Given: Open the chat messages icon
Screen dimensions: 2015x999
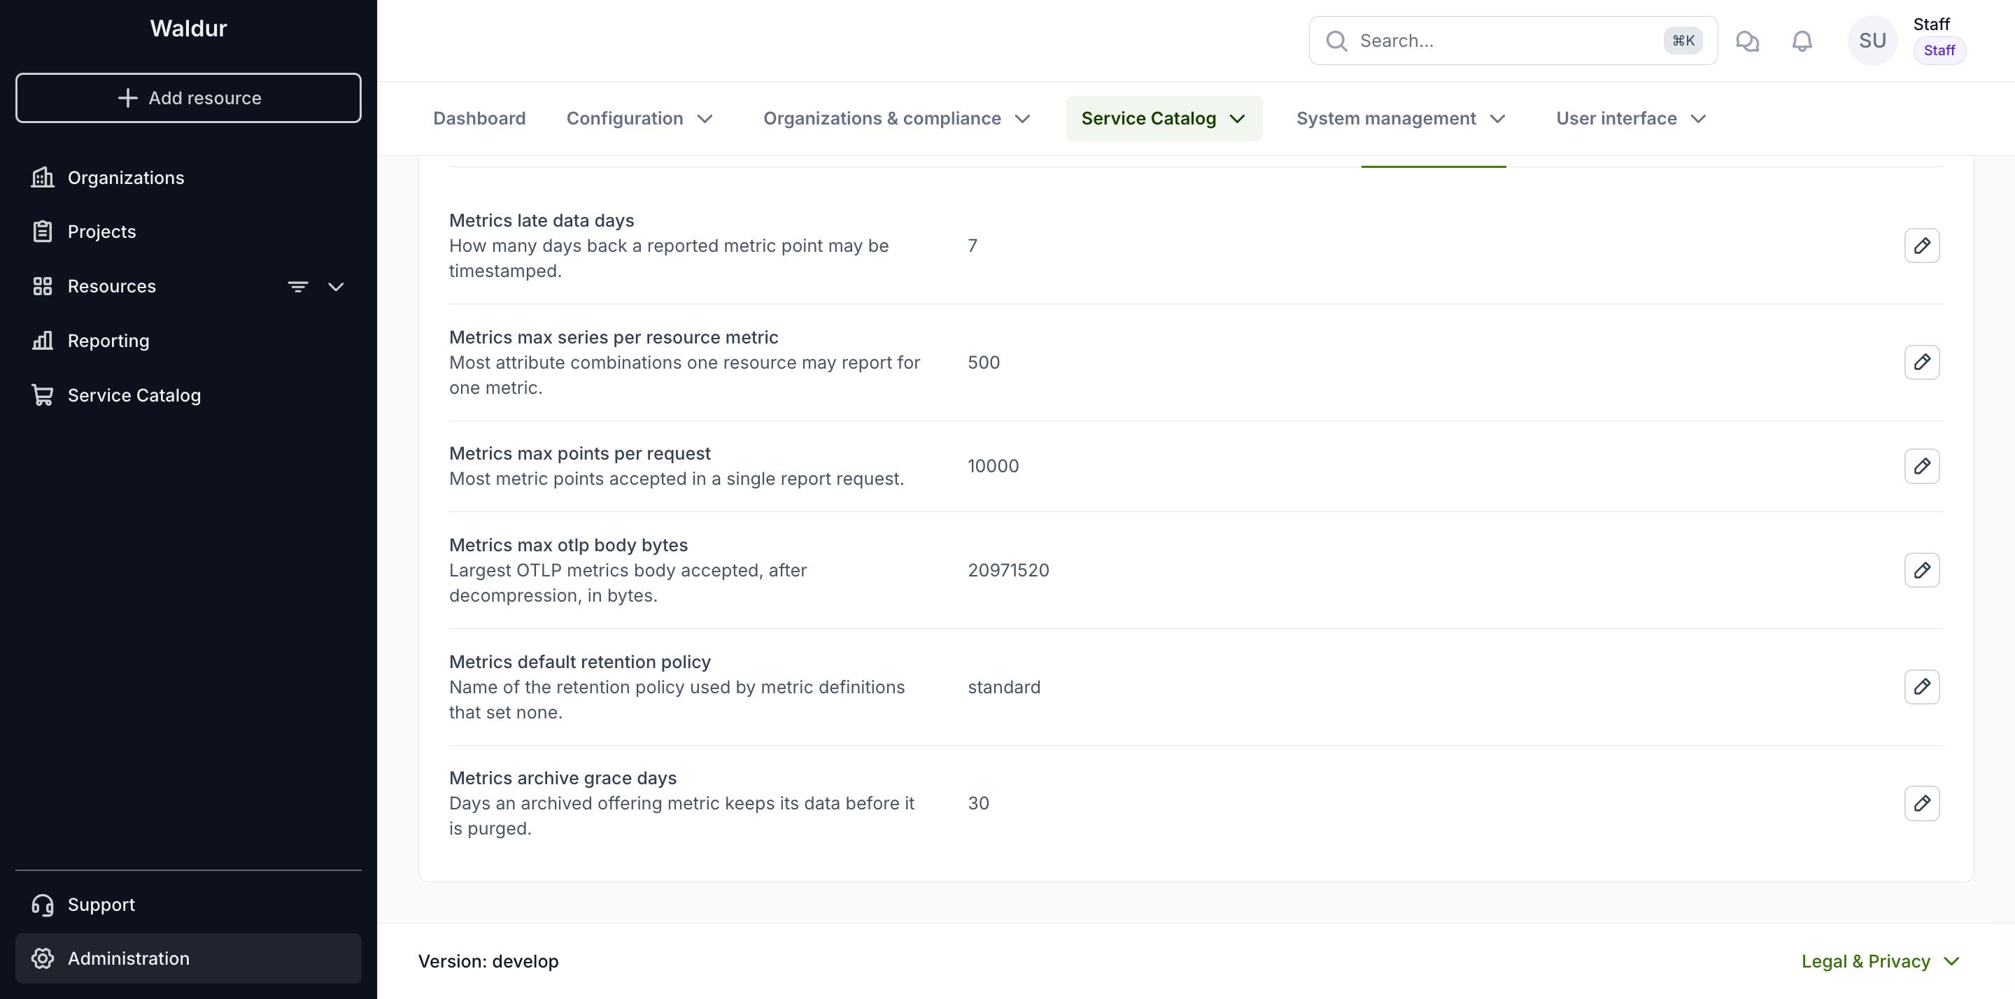Looking at the screenshot, I should coord(1747,41).
